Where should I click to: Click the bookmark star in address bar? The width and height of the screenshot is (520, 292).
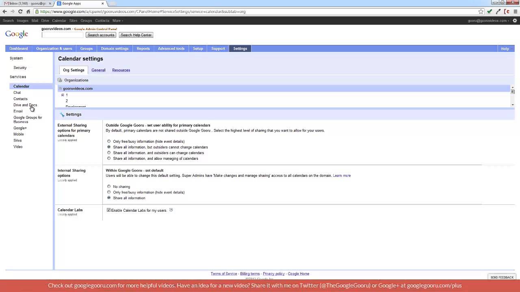pos(481,12)
